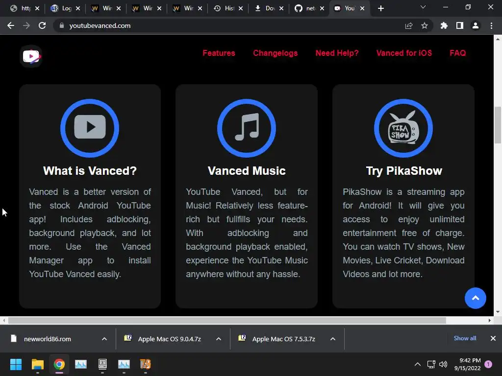Show all downloads
502x376 pixels.
click(x=465, y=338)
